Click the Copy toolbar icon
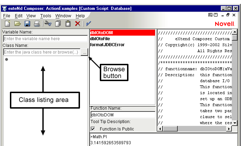 coord(58,24)
